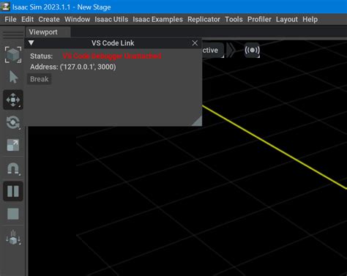
Task: Click the Address ('127.0.0.1', 3000) text
Action: [x=73, y=67]
